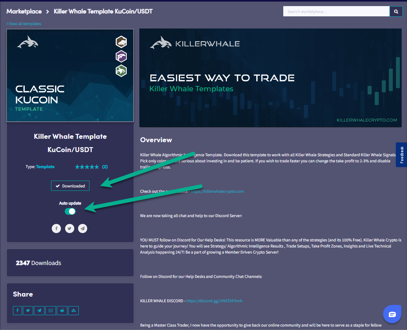This screenshot has height=330, width=407.
Task: Click into the Search marketplace field
Action: 336,11
